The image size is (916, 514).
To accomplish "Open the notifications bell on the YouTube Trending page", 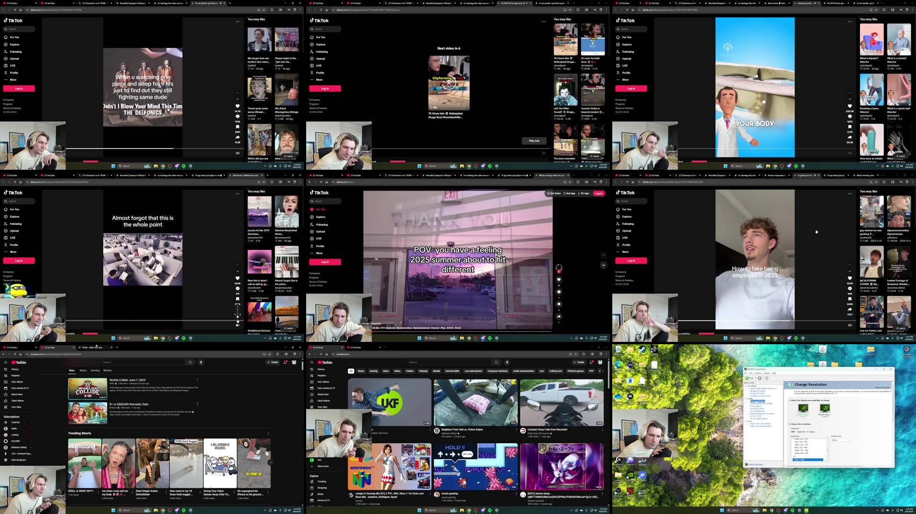I will pyautogui.click(x=286, y=362).
